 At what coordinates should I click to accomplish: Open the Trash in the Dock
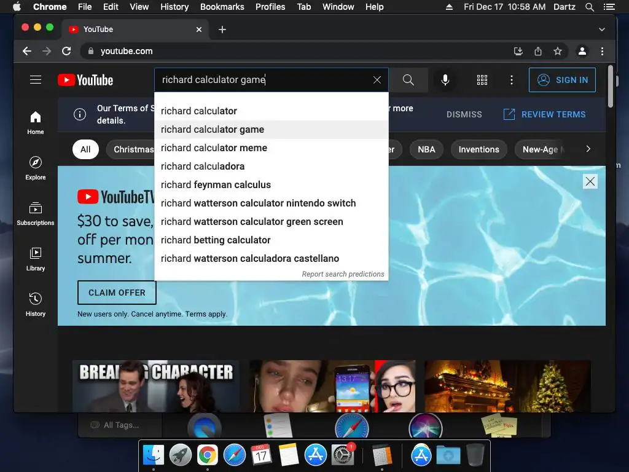pos(475,455)
